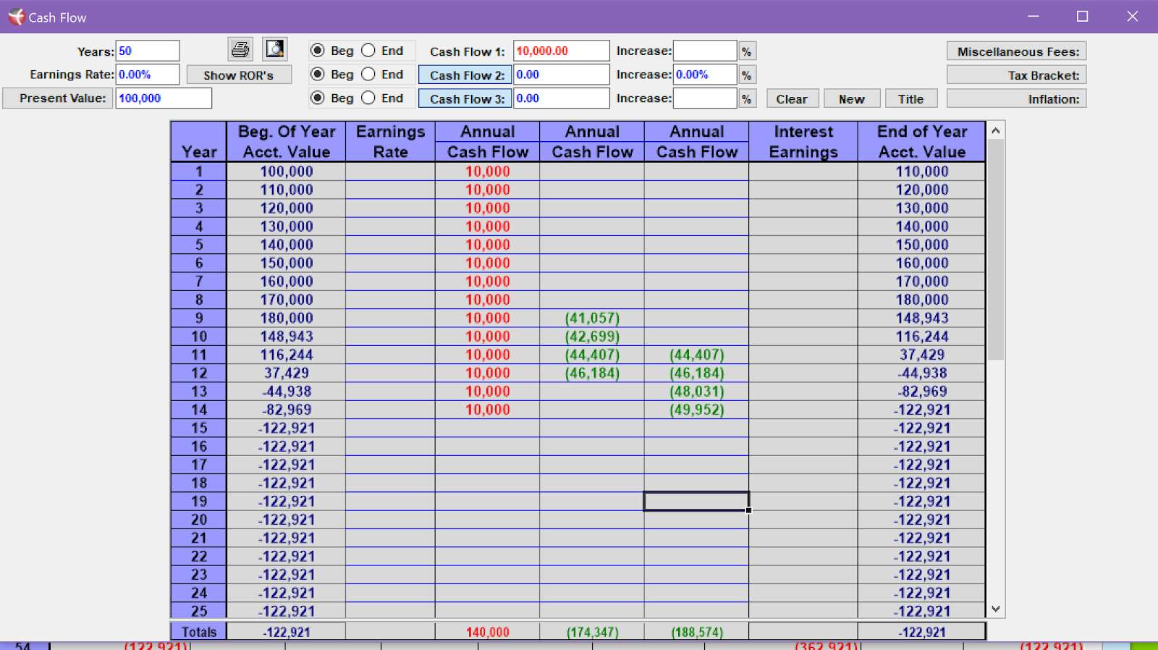The image size is (1158, 650).
Task: Click the End of Year Acct. Value header
Action: click(922, 142)
